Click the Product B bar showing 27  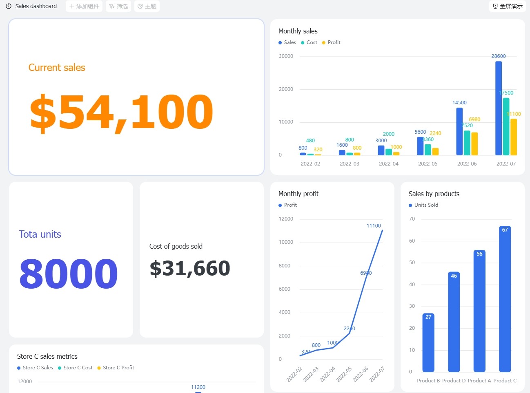[428, 343]
